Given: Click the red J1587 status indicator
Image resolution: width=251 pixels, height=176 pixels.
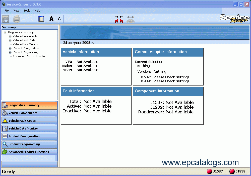Looking at the screenshot, I should [209, 171].
